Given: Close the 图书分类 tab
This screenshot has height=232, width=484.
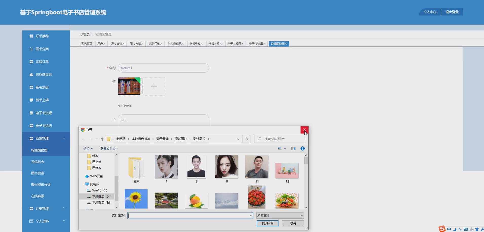Looking at the screenshot, I should 142,44.
